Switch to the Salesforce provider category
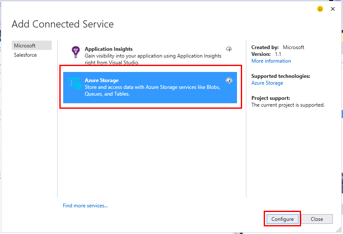343x234 pixels. tap(25, 55)
